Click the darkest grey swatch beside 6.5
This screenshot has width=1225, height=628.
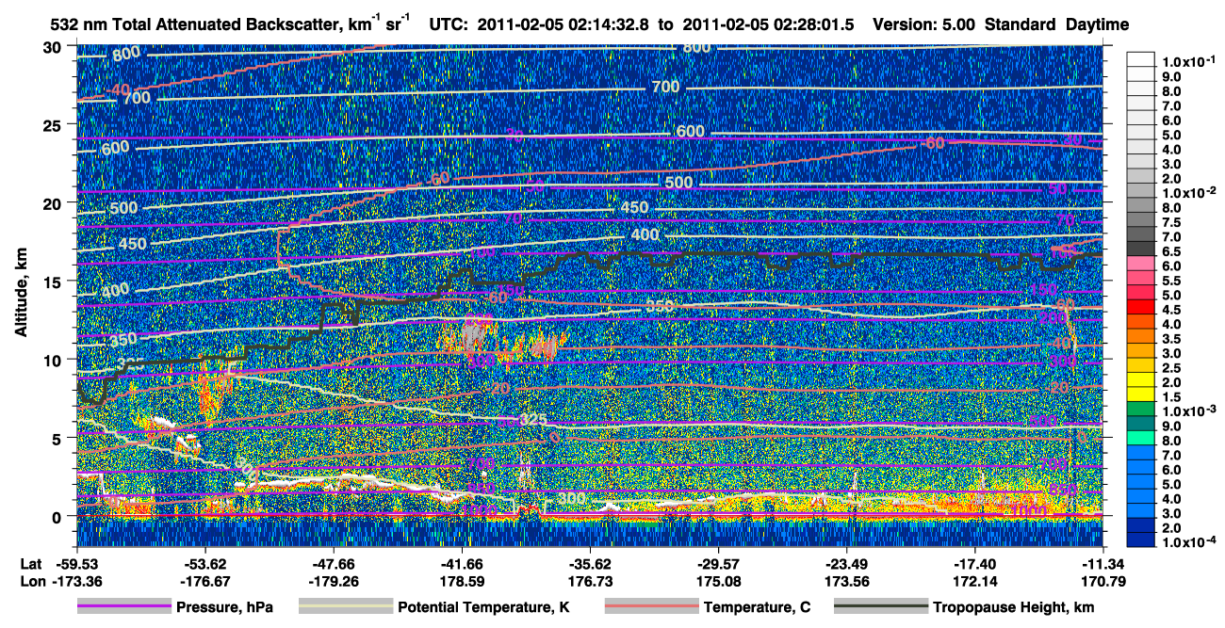pos(1139,249)
